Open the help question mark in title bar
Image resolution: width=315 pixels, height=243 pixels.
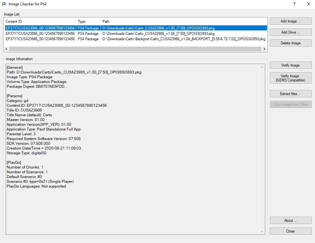click(x=294, y=4)
